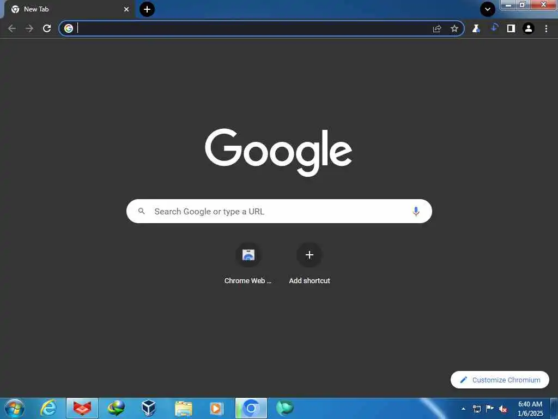Open a new tab with plus button
558x419 pixels.
pos(147,9)
